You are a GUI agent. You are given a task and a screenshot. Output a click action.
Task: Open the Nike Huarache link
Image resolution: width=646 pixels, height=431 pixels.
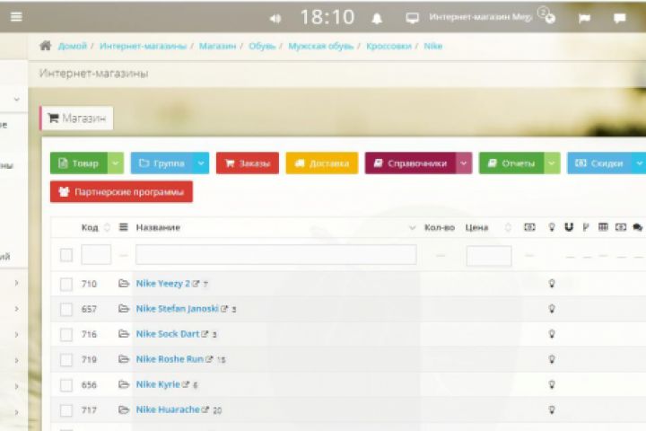pos(168,409)
